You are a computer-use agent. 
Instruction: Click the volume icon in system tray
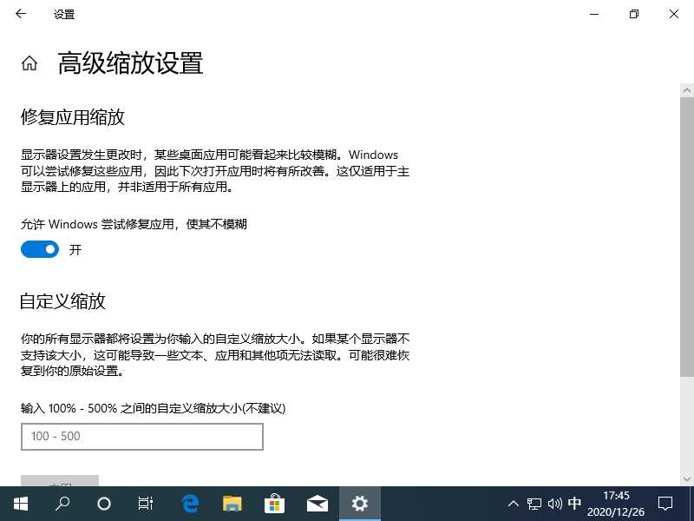(555, 504)
